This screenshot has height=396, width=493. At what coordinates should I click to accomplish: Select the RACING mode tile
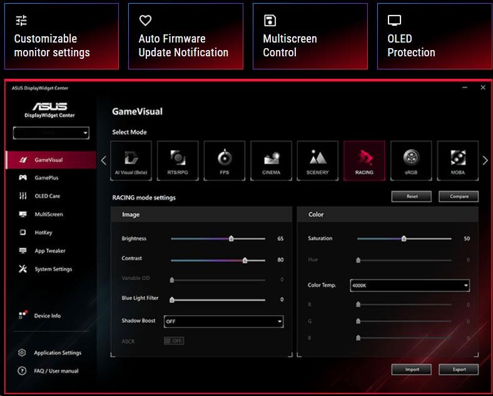pos(364,161)
